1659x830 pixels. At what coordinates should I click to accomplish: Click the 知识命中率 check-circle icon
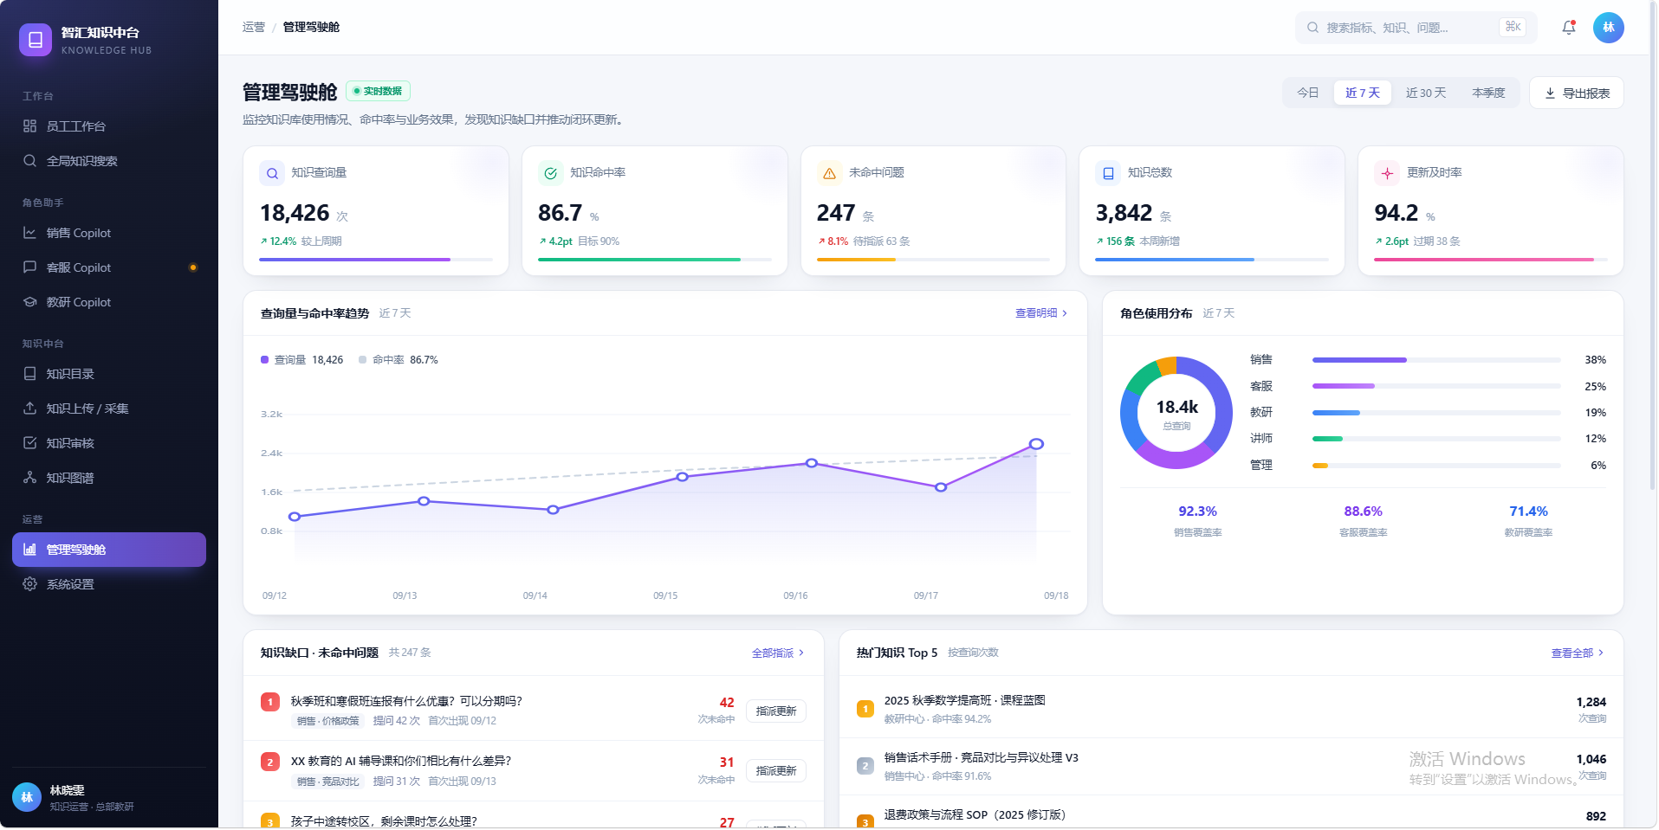pos(551,173)
